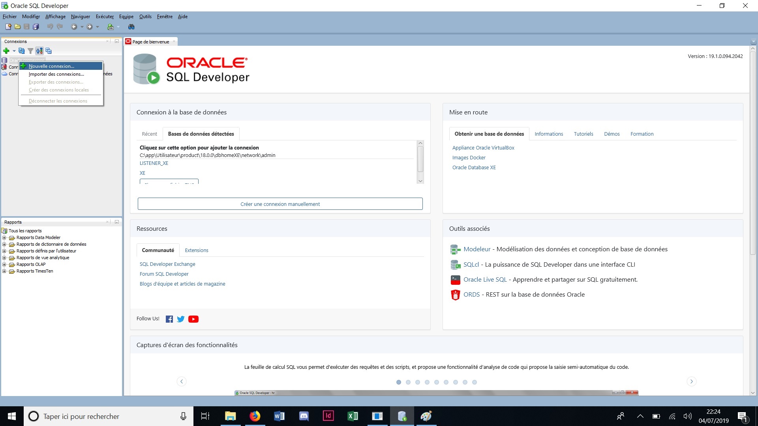Expand Rapports Data Modeler node
The width and height of the screenshot is (758, 426).
(4, 238)
